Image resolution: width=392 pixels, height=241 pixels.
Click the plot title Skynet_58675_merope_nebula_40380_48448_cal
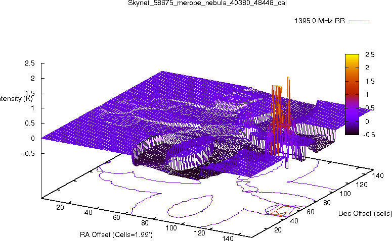pos(207,3)
